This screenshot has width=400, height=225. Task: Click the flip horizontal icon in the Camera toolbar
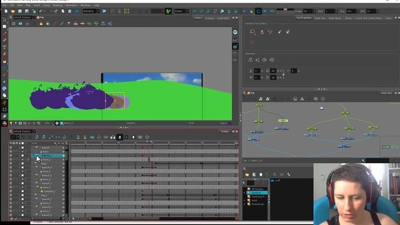click(x=103, y=24)
